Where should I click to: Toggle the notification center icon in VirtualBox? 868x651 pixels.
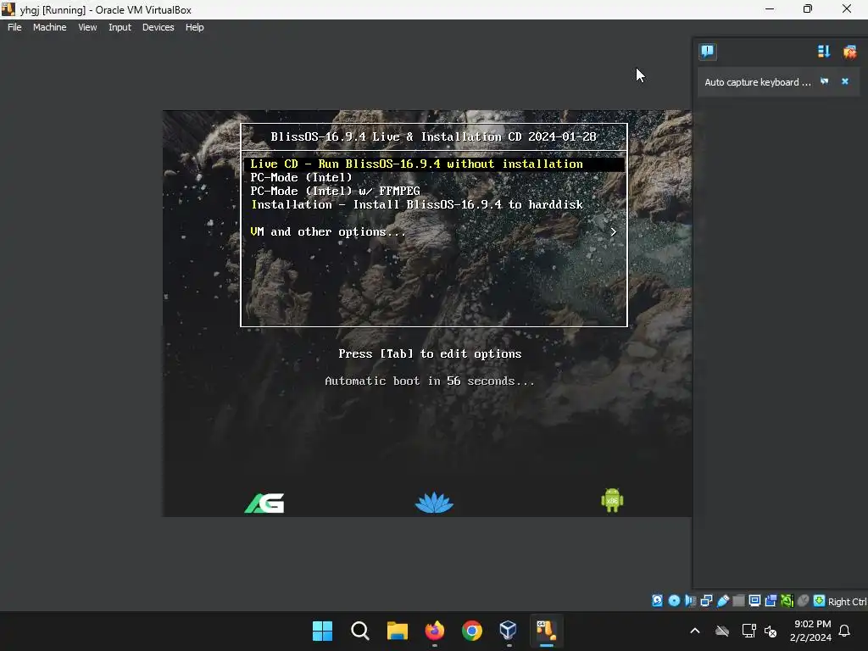coord(708,52)
